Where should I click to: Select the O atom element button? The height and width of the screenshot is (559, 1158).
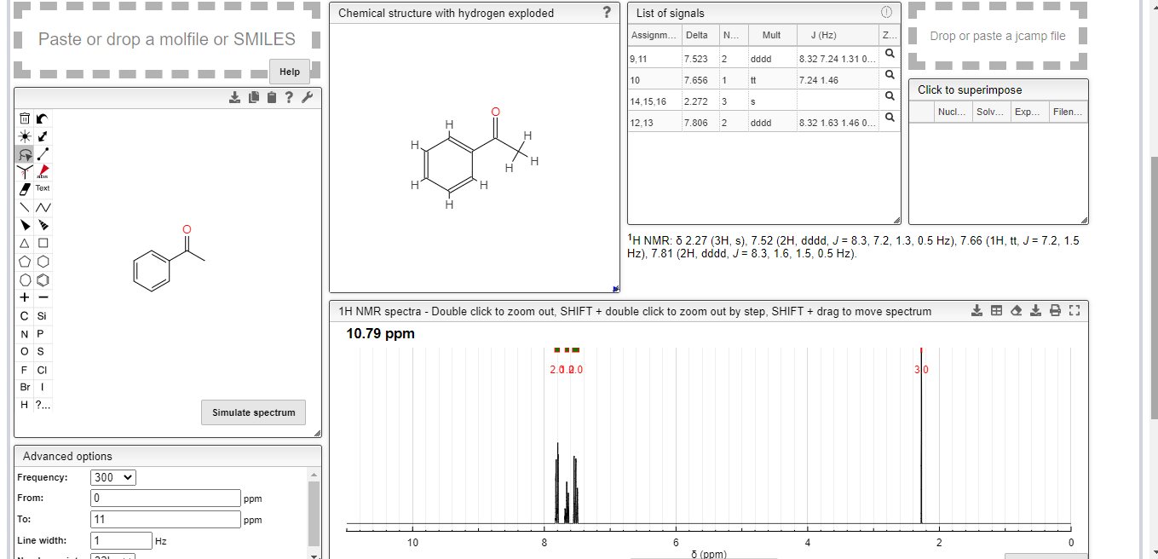click(x=23, y=351)
